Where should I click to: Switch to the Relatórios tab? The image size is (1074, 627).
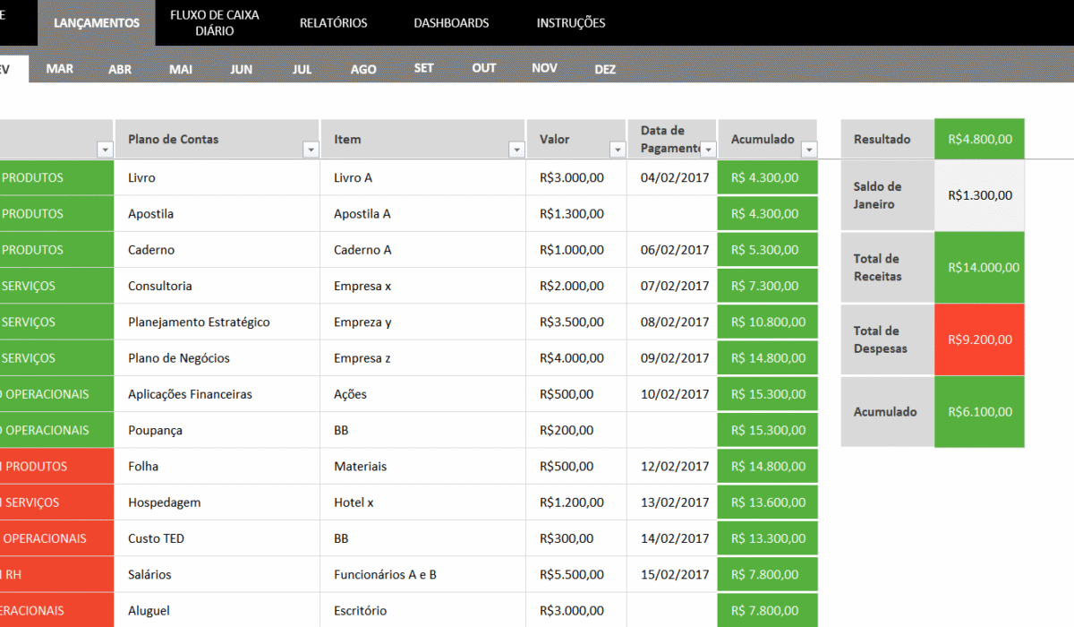333,23
